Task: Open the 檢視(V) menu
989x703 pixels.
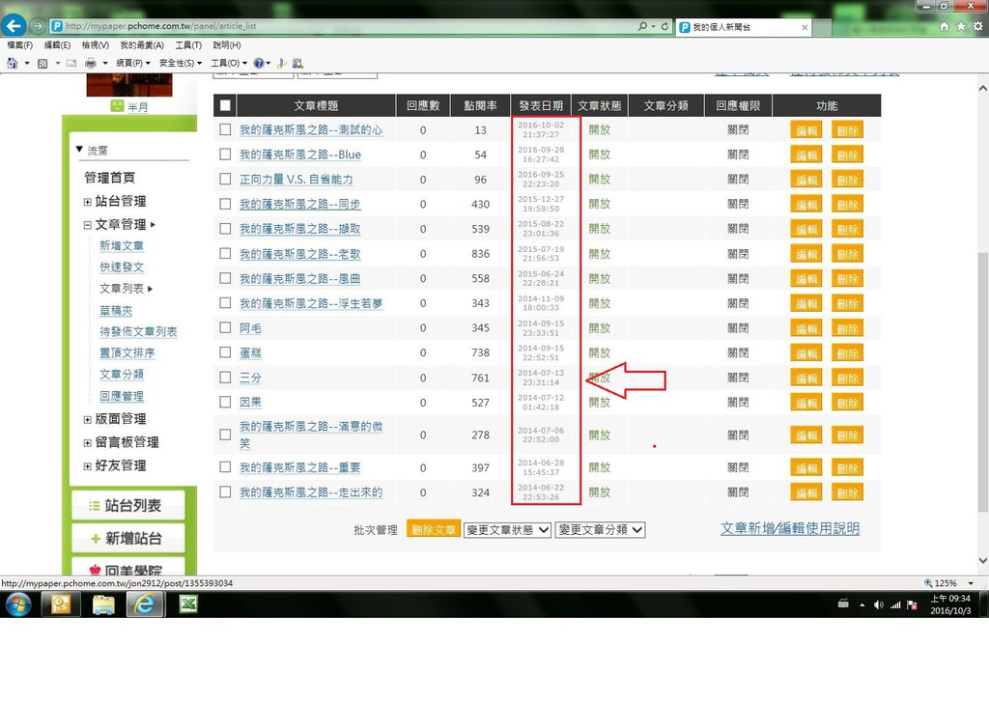Action: 96,45
